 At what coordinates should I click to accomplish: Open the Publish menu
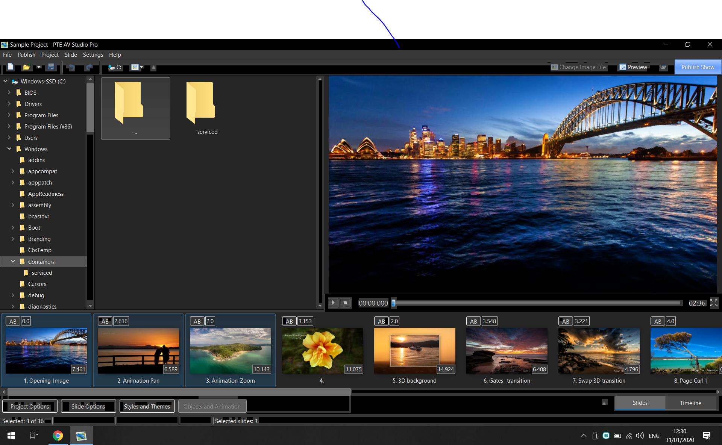click(x=26, y=55)
